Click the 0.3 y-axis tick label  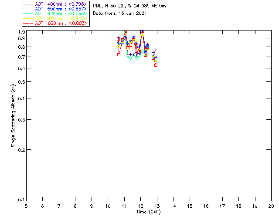[21, 120]
